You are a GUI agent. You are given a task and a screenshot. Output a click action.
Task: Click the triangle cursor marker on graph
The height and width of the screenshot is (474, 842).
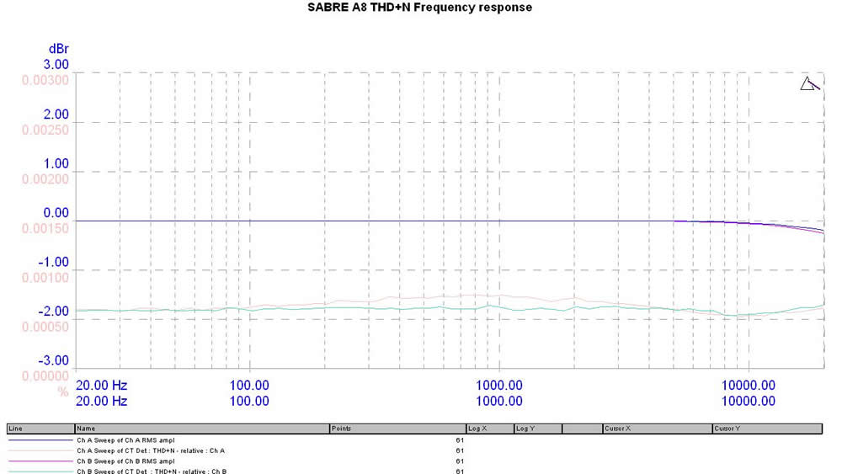[x=809, y=83]
